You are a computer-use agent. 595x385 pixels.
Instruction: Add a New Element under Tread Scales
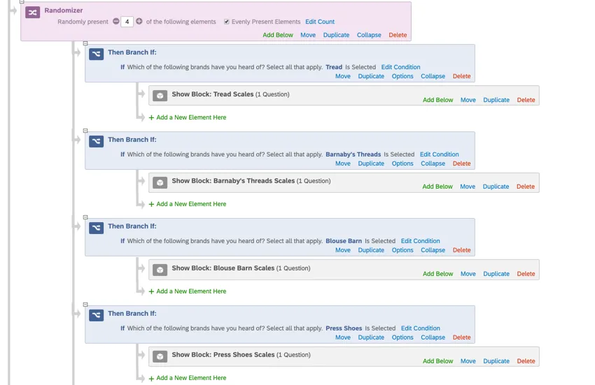[188, 117]
